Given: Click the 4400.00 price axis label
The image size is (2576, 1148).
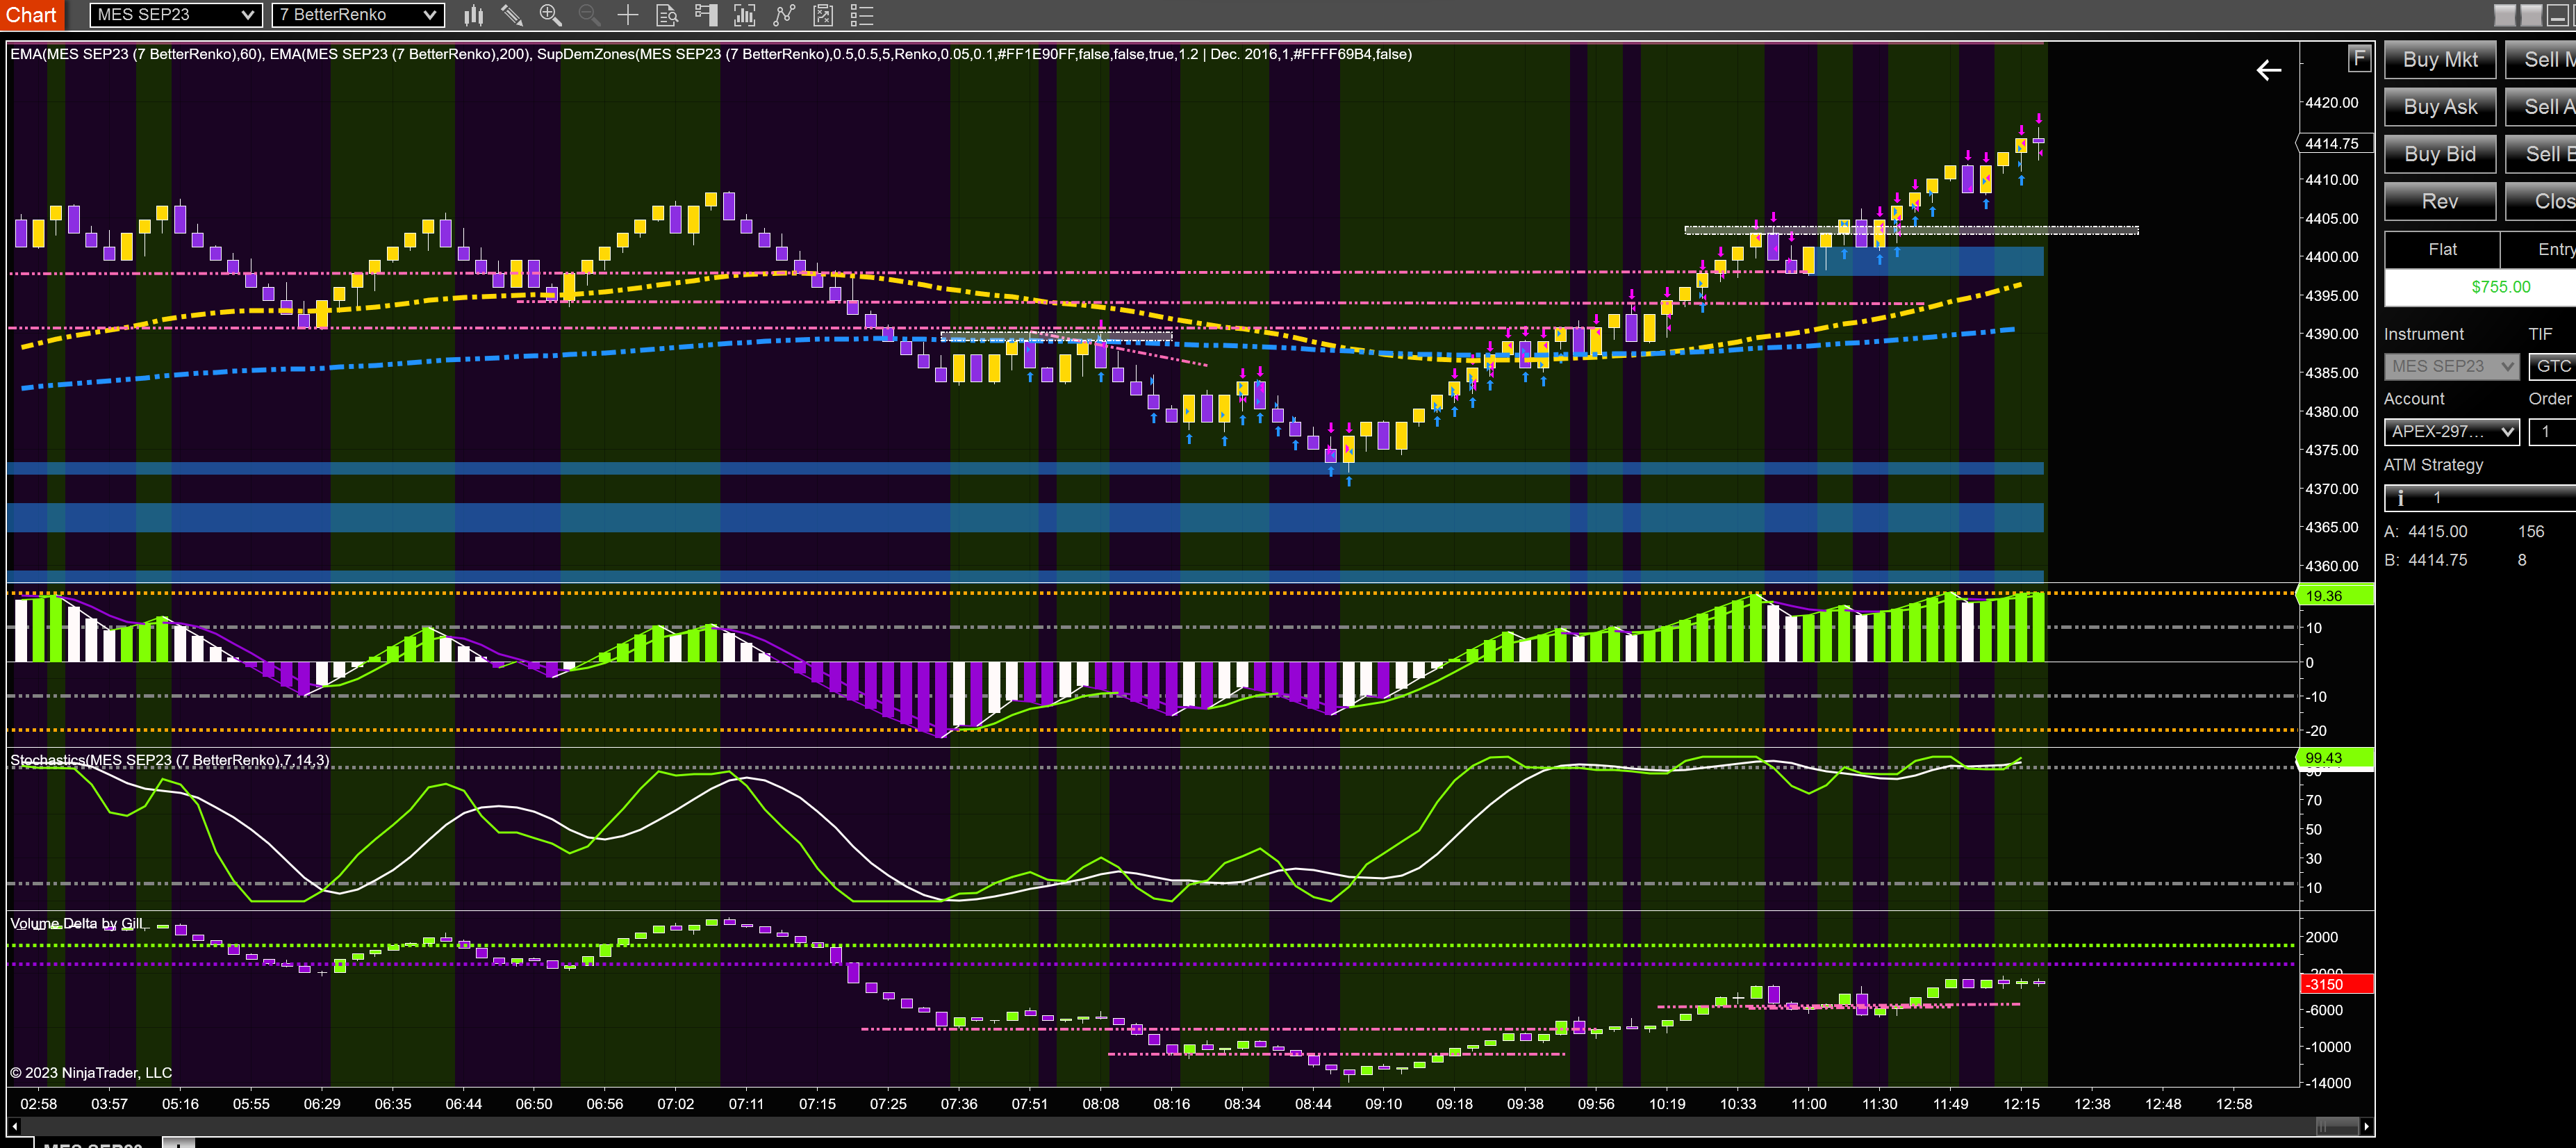Looking at the screenshot, I should pos(2331,257).
